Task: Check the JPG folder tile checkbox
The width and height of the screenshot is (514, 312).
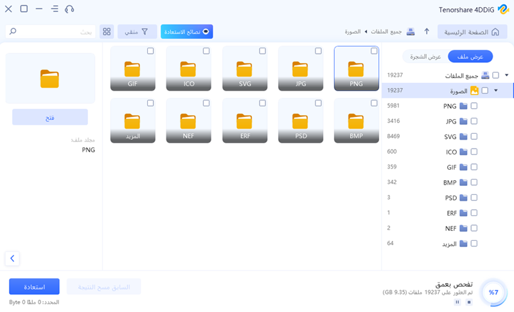Action: pos(319,51)
